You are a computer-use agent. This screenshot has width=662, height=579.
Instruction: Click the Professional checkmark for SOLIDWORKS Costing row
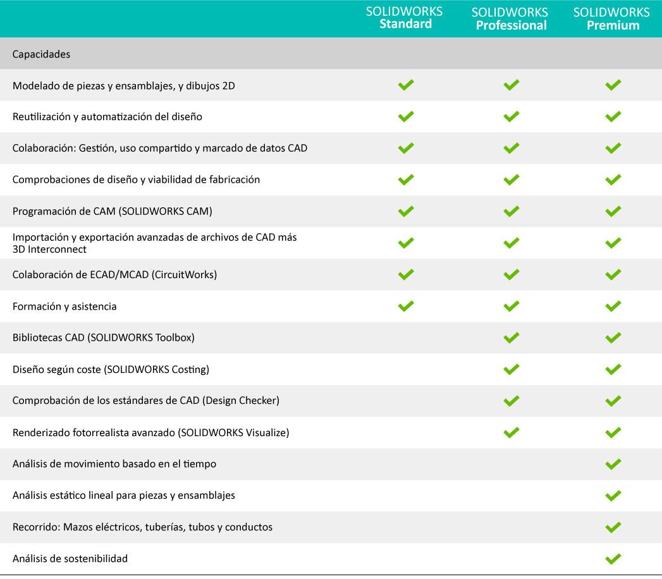point(512,369)
